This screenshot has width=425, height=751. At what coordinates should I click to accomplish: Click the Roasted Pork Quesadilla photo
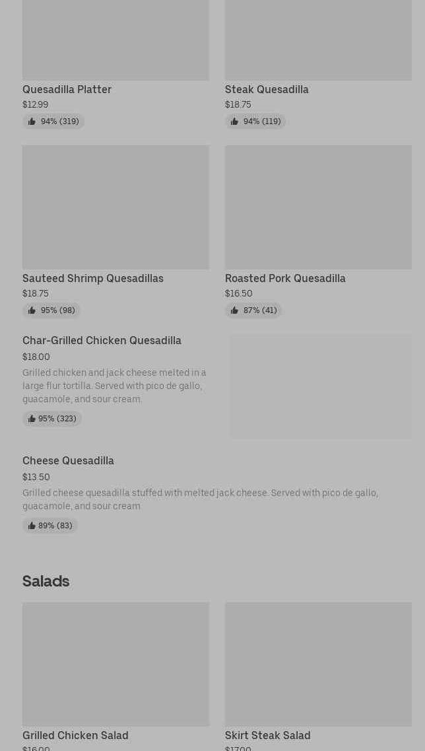click(x=318, y=207)
